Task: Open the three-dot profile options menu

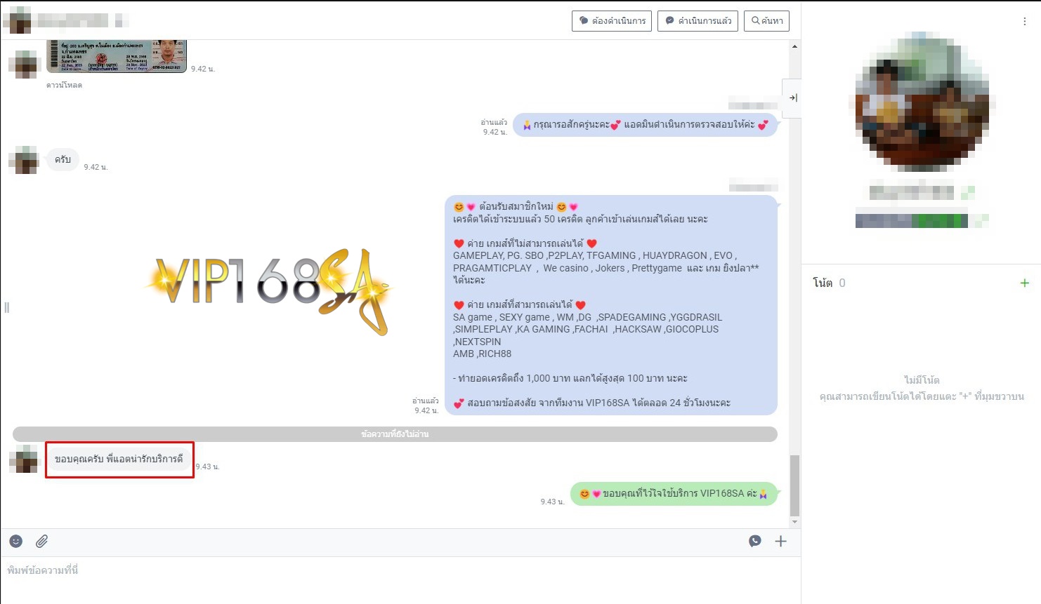Action: coord(1024,22)
